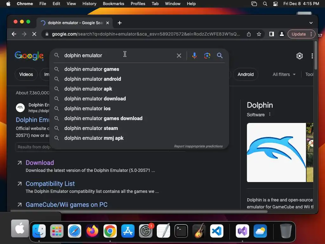Click the horizontal scrollbar at page bottom
Viewport: 325px width, 244px height.
tap(139, 212)
